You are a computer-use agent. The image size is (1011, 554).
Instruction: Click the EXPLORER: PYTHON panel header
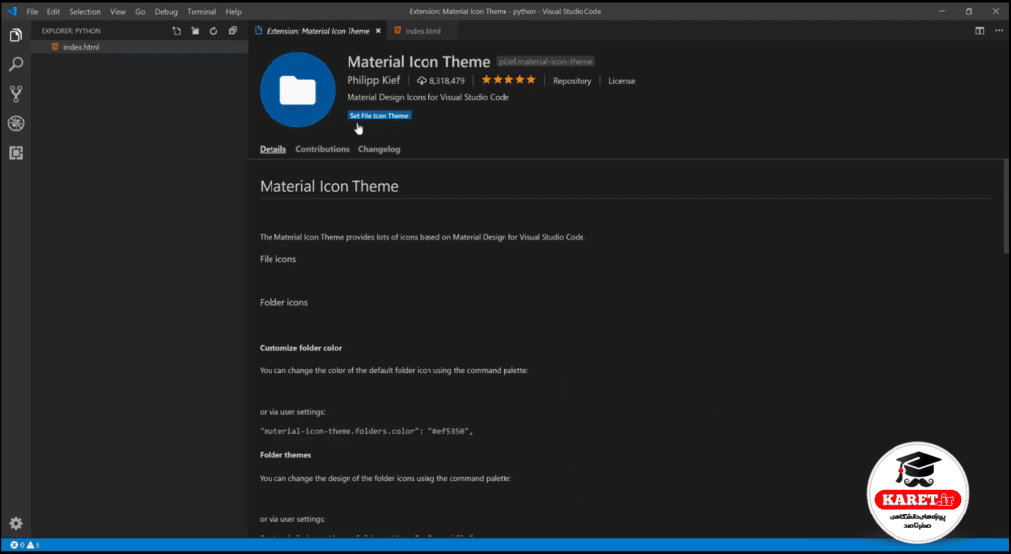(71, 31)
